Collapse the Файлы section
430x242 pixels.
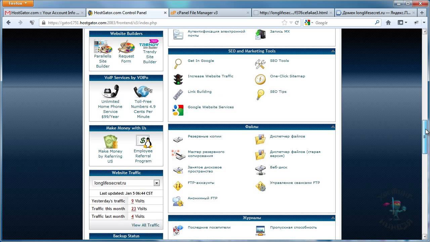[333, 127]
